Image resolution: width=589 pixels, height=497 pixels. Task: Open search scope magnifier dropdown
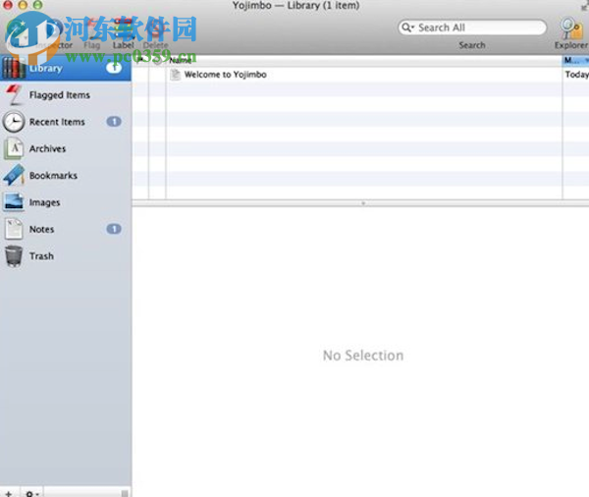pos(408,28)
